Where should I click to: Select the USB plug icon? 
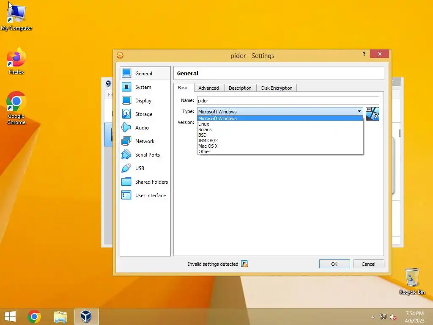pyautogui.click(x=126, y=168)
